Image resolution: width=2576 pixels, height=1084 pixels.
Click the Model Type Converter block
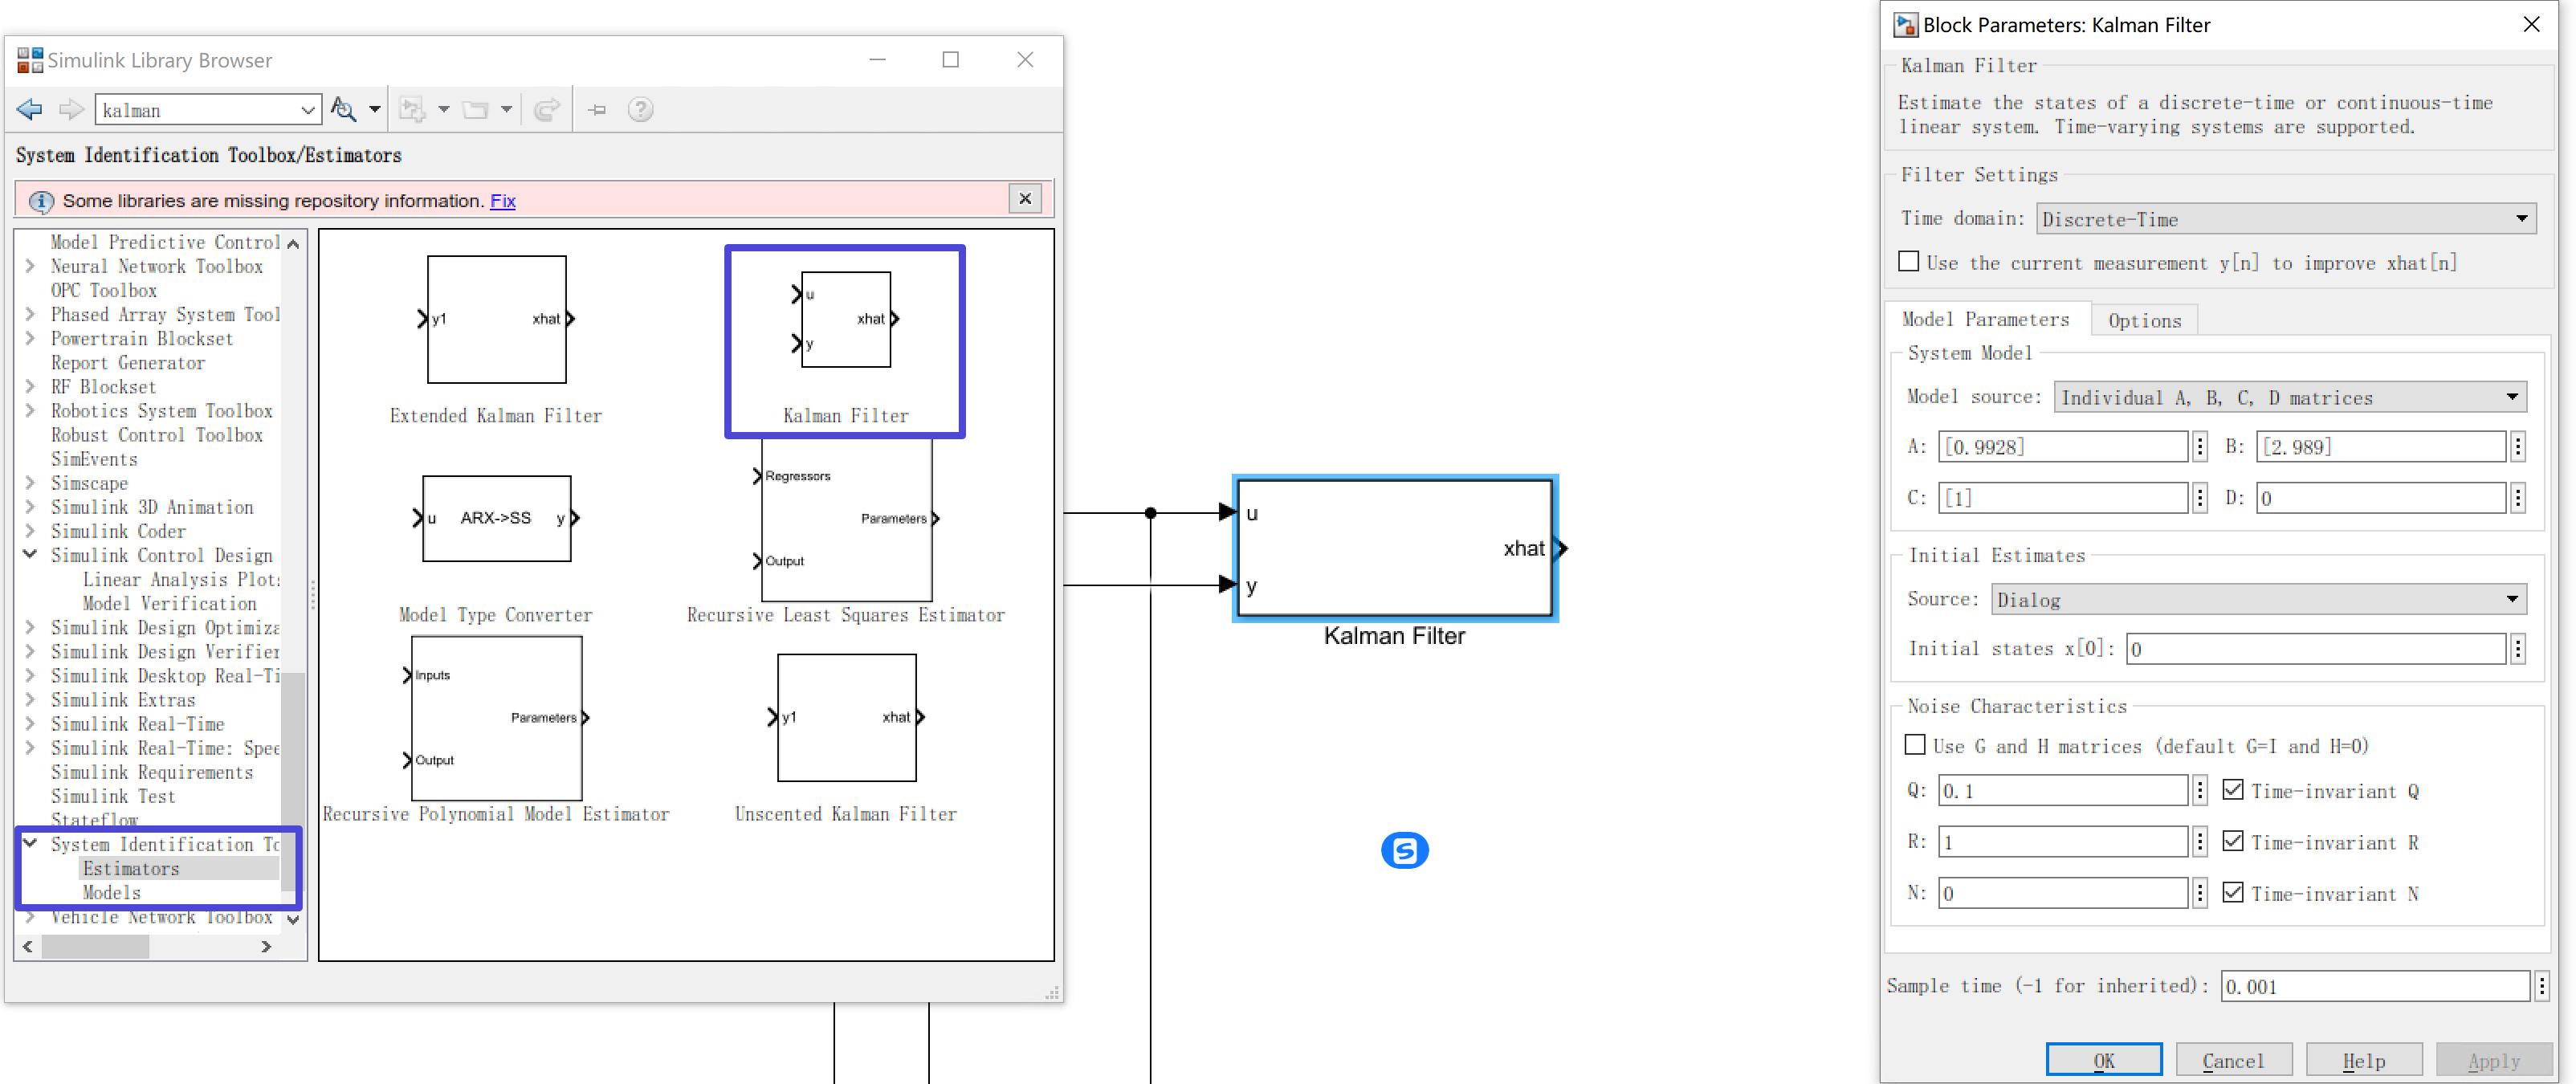pos(496,518)
